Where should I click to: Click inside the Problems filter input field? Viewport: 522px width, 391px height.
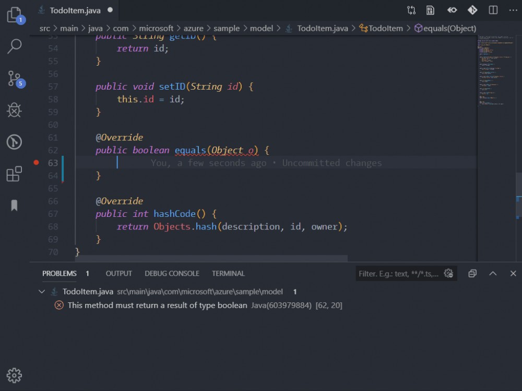pos(397,273)
